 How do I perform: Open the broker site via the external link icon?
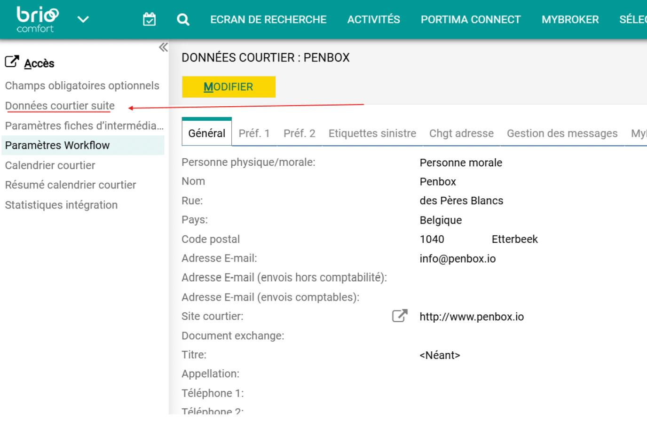click(400, 316)
